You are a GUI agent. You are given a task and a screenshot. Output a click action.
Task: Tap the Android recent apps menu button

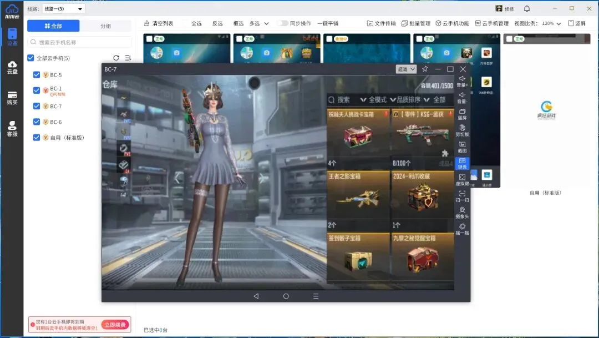pyautogui.click(x=316, y=296)
